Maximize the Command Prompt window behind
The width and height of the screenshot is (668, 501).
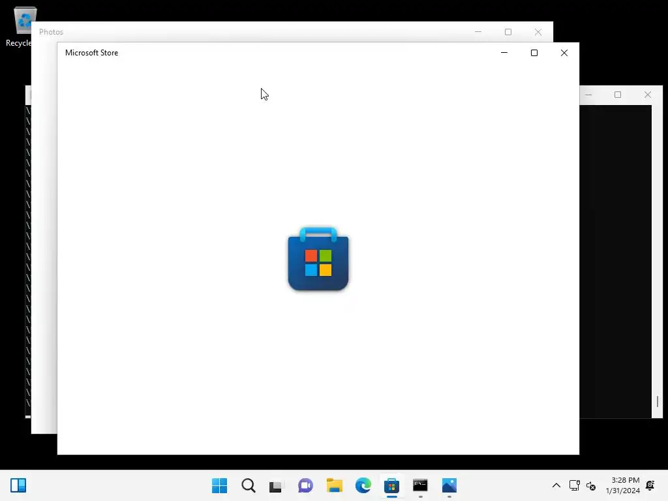tap(618, 95)
